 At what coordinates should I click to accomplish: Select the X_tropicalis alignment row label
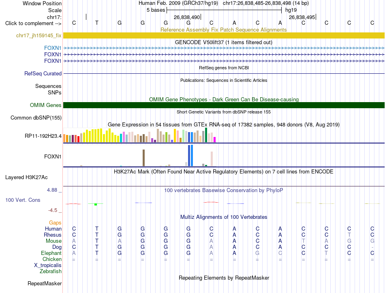click(48, 265)
